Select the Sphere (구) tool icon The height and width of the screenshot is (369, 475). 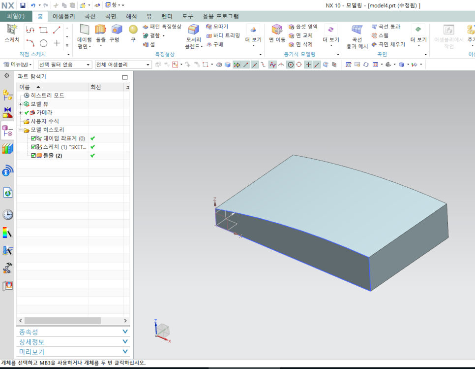[133, 30]
